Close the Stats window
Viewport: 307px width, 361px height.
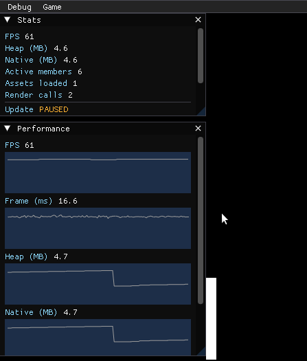click(198, 20)
